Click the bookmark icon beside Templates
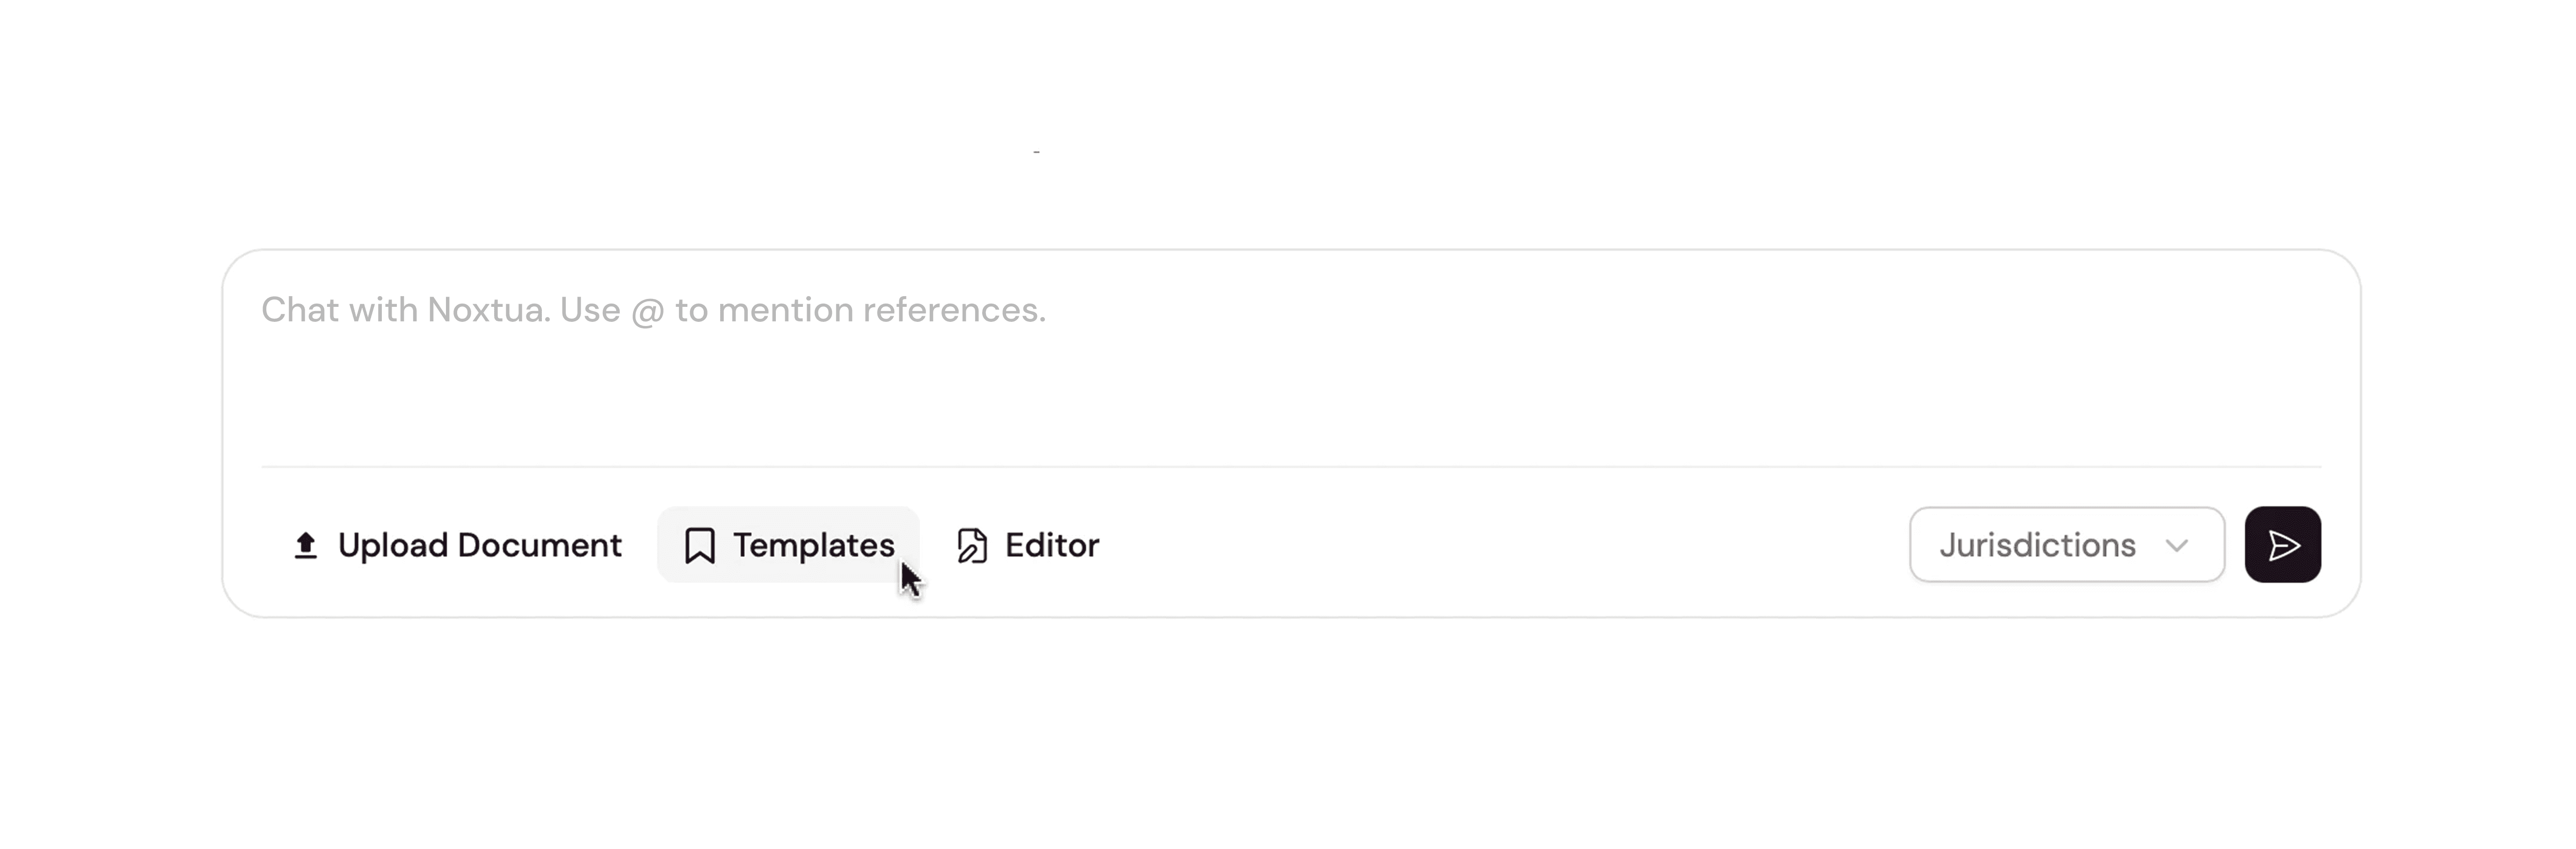The height and width of the screenshot is (849, 2576). [x=699, y=546]
